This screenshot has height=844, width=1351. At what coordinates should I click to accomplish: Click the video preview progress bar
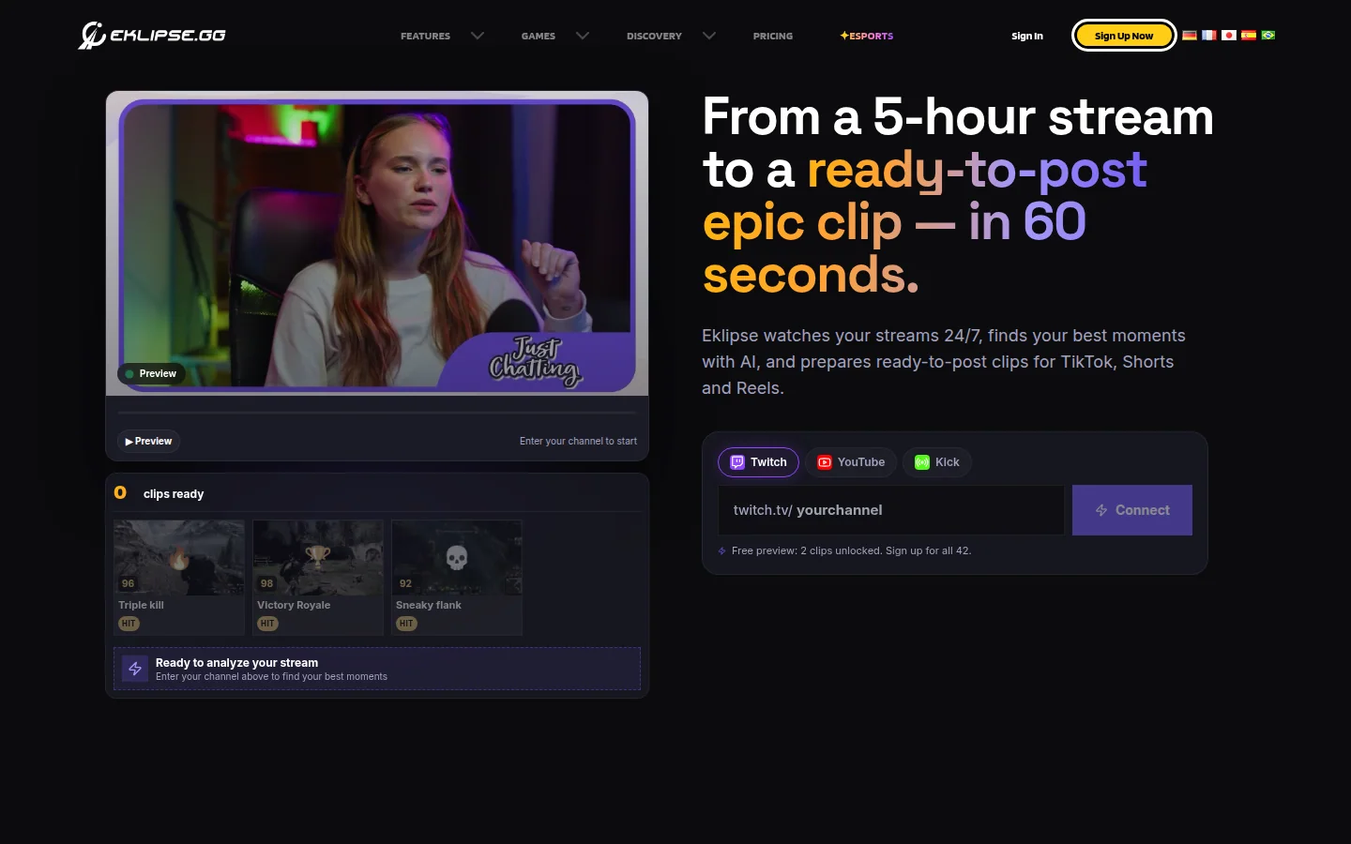[x=377, y=413]
